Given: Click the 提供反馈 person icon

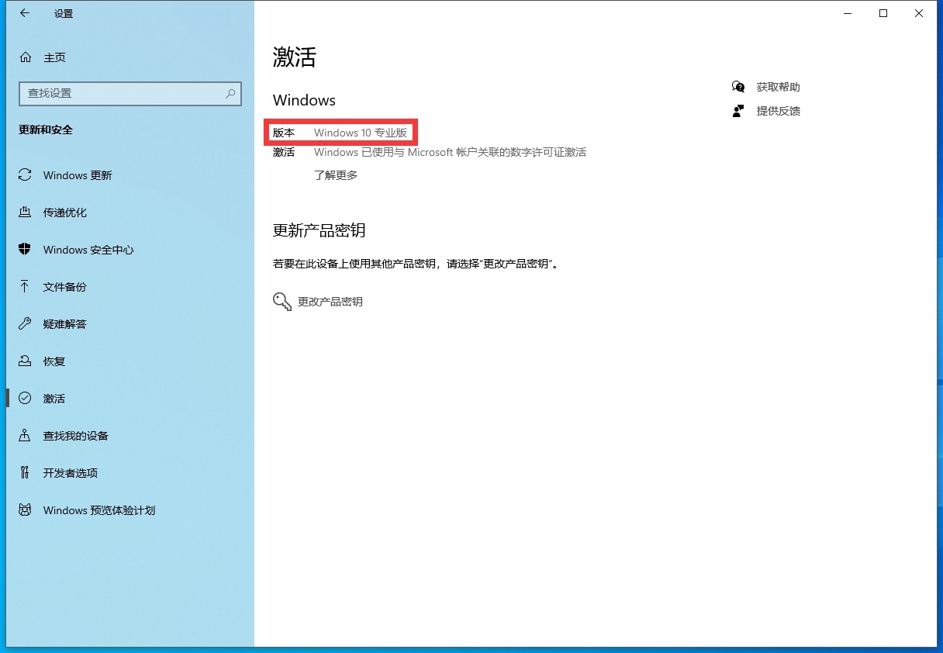Looking at the screenshot, I should [738, 111].
